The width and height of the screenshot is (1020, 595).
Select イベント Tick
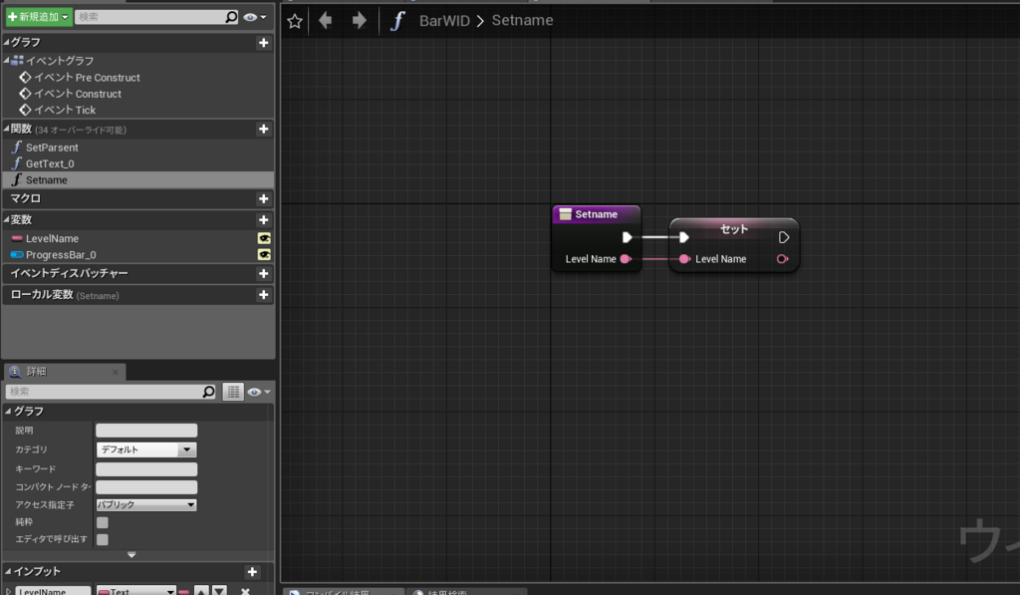65,110
